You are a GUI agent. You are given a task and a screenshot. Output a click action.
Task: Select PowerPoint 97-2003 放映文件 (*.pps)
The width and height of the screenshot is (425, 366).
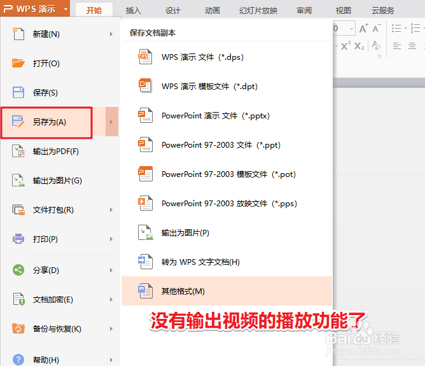226,203
